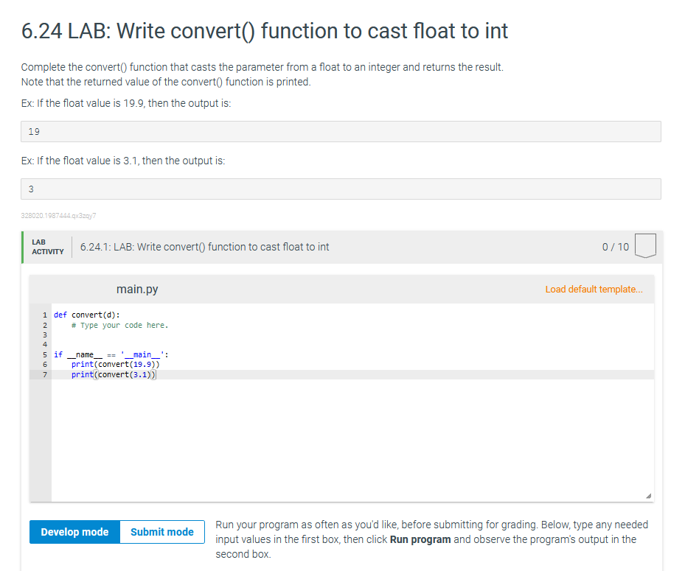Click the main.py file title

[137, 289]
